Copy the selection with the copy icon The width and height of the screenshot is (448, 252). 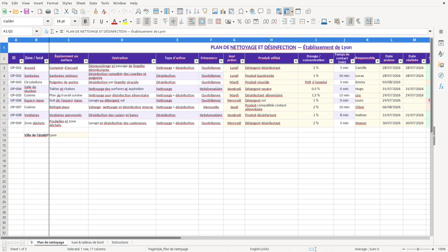click(x=75, y=12)
